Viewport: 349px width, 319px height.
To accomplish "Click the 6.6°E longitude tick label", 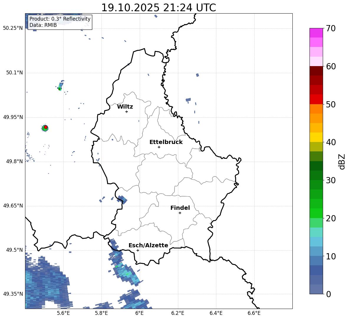I will (254, 313).
